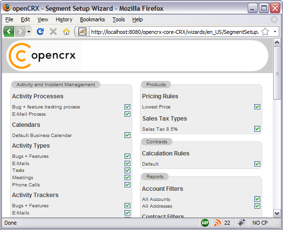Click the Products section label

tap(156, 85)
